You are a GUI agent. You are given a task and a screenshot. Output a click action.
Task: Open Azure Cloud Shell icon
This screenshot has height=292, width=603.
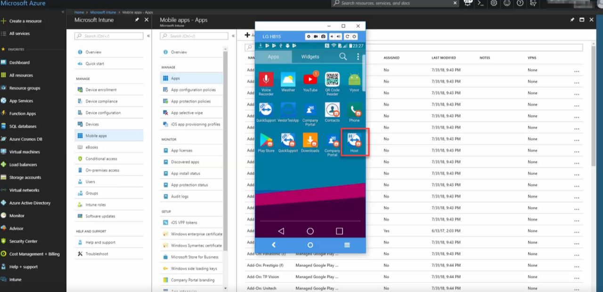point(481,3)
